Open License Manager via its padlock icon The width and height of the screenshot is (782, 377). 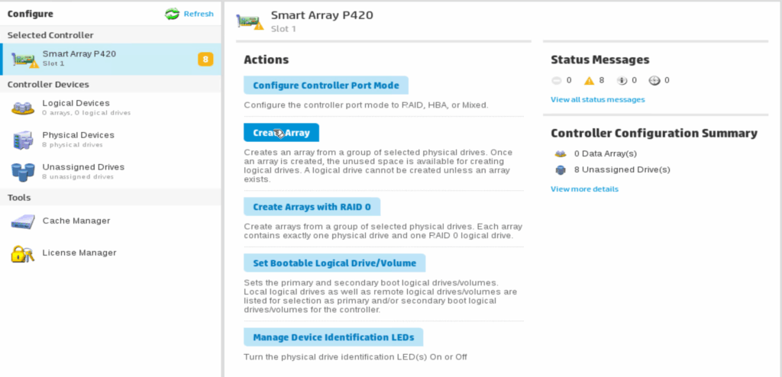point(23,253)
